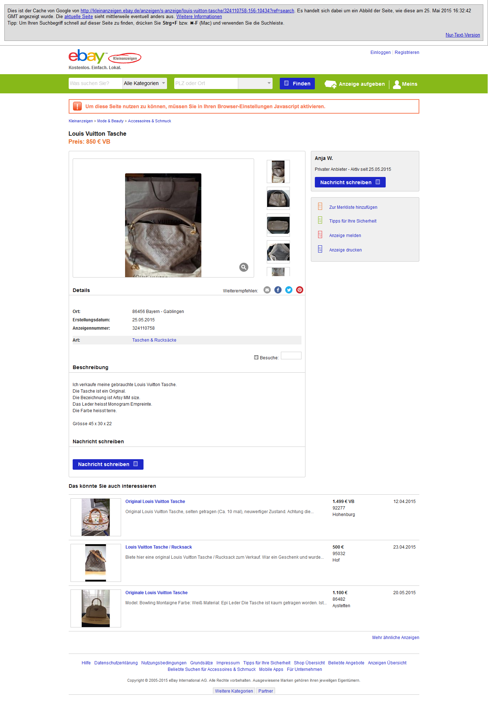
Task: Share listing on Facebook icon
Action: (x=278, y=290)
